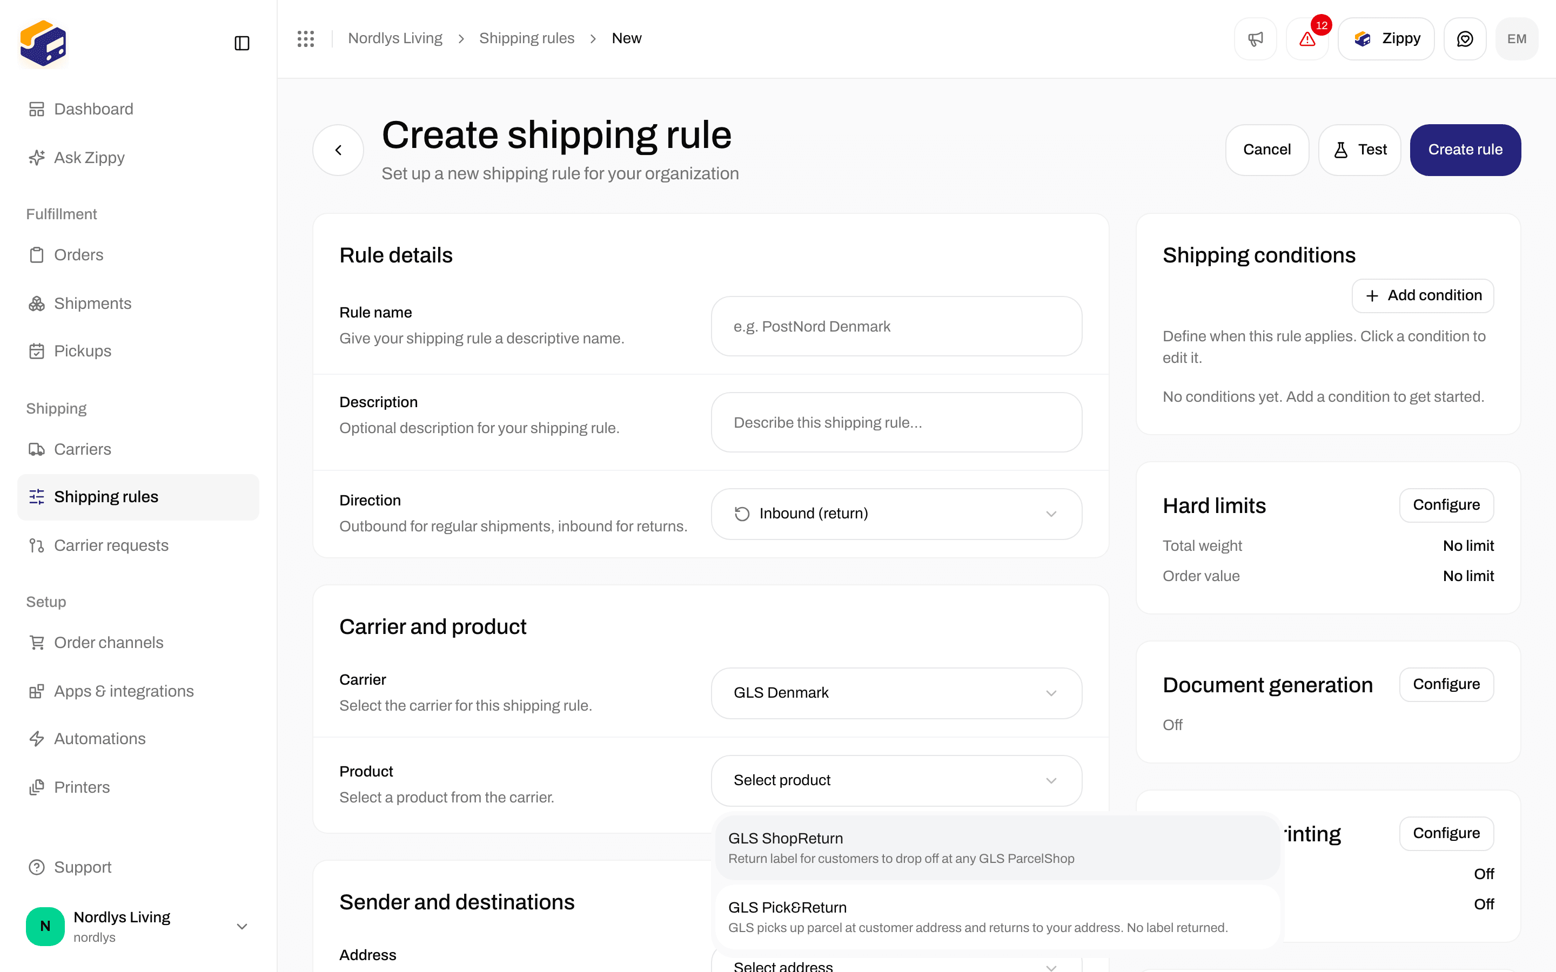Open Printers settings
This screenshot has height=972, width=1556.
pos(138,787)
